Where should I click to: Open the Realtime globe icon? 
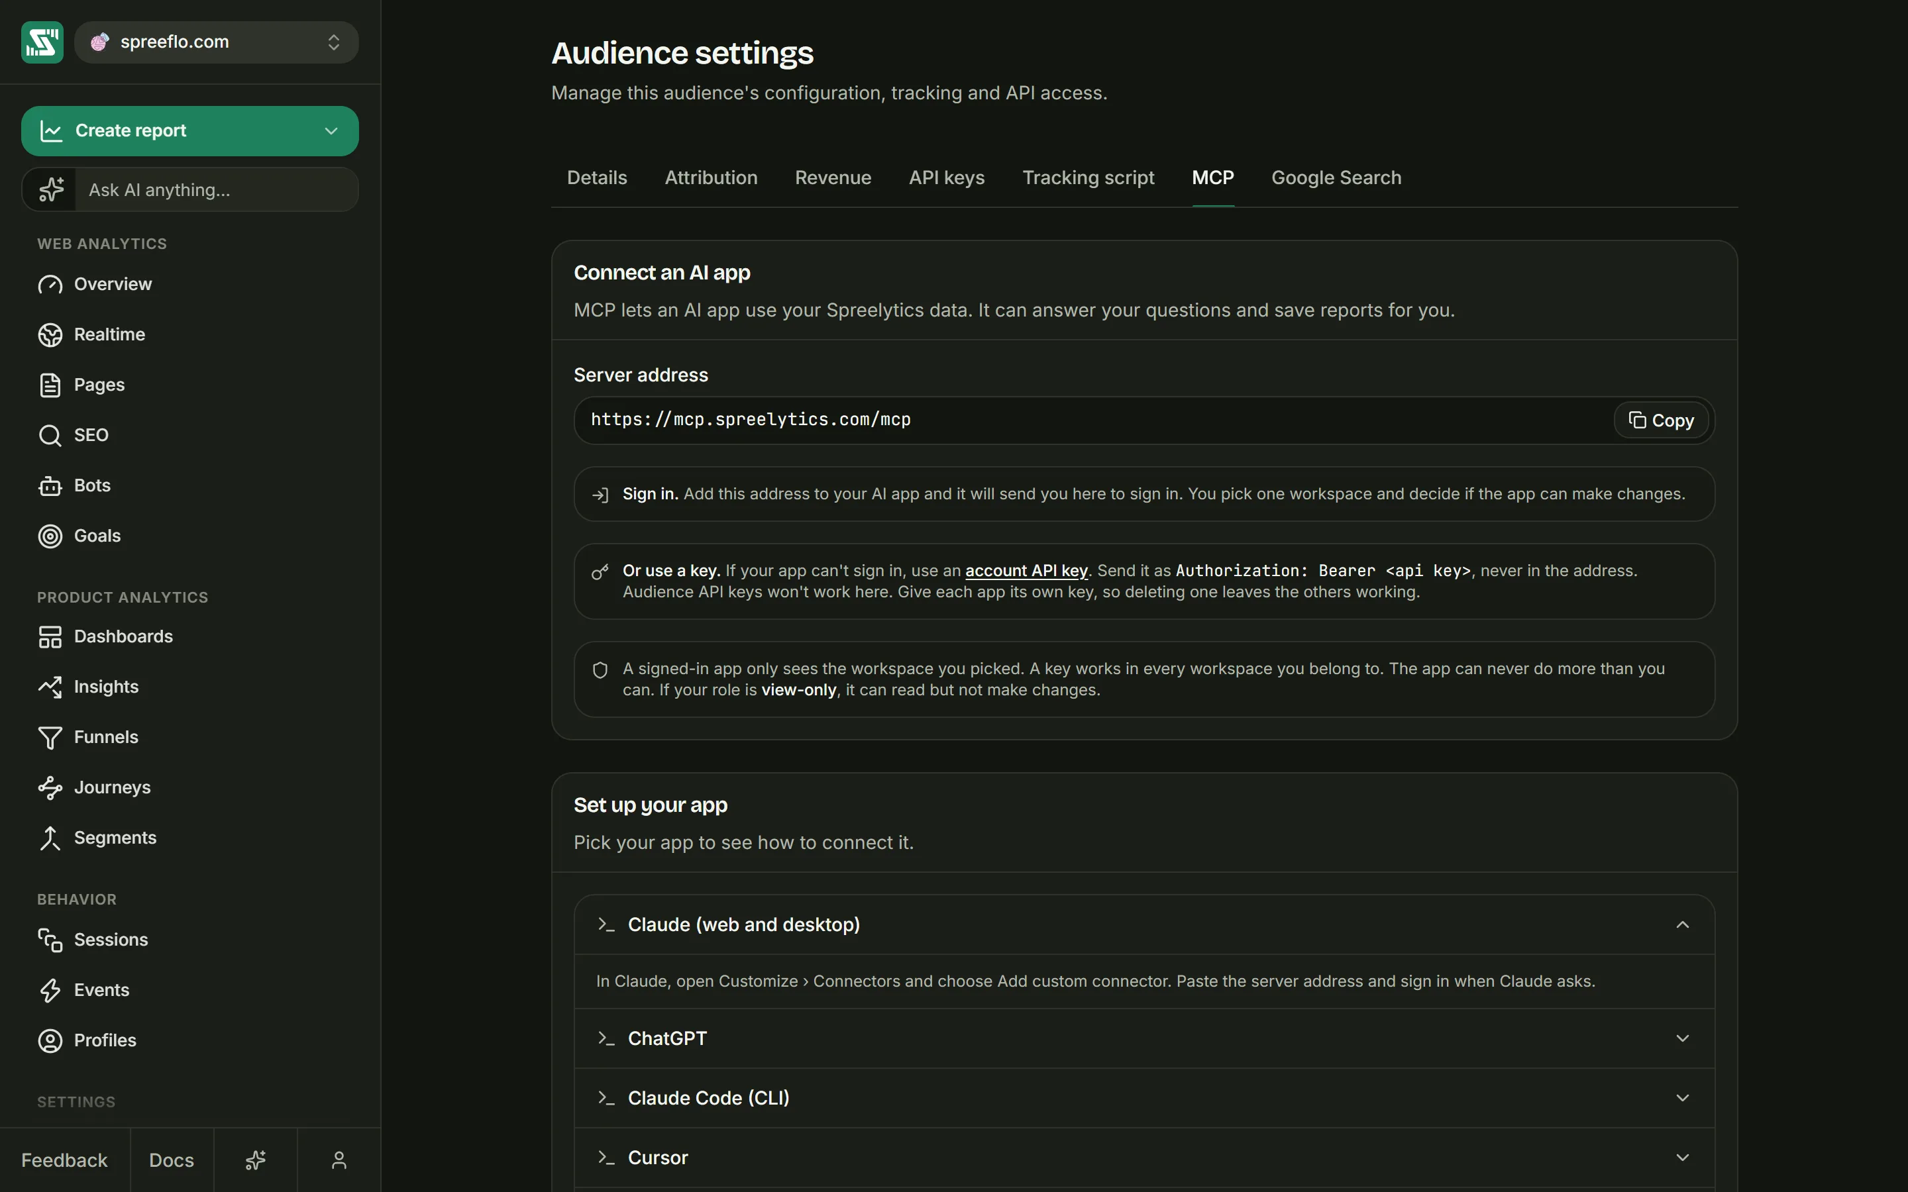tap(50, 335)
